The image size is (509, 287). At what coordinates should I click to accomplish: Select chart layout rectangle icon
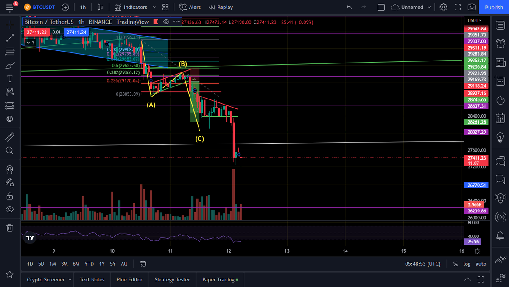pos(381,7)
